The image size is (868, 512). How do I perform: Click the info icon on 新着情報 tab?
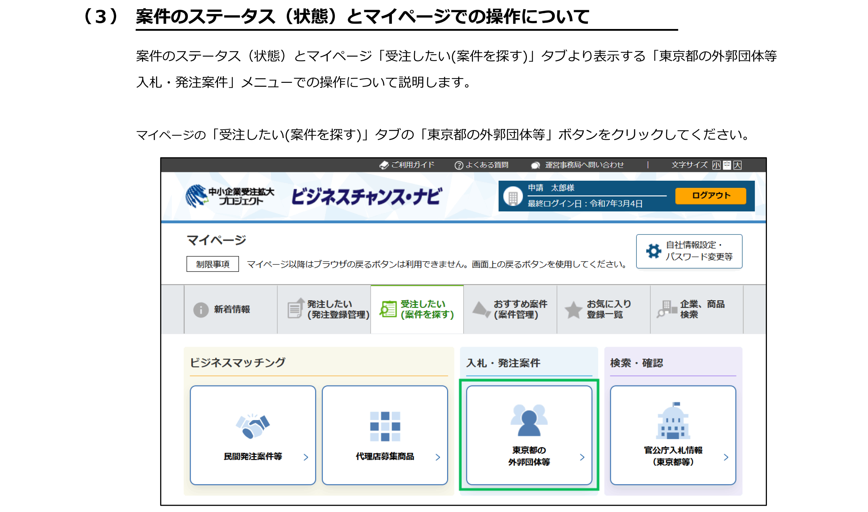(x=201, y=309)
